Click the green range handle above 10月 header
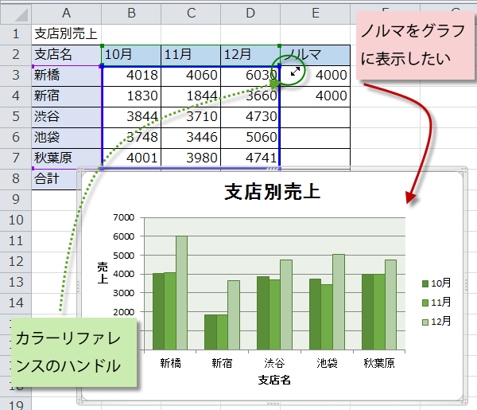The width and height of the screenshot is (477, 410). pos(102,45)
